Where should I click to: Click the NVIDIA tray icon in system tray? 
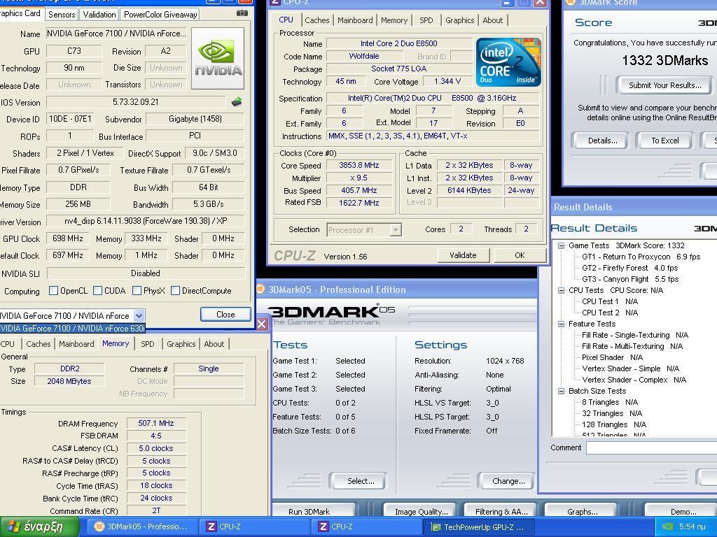pos(667,527)
